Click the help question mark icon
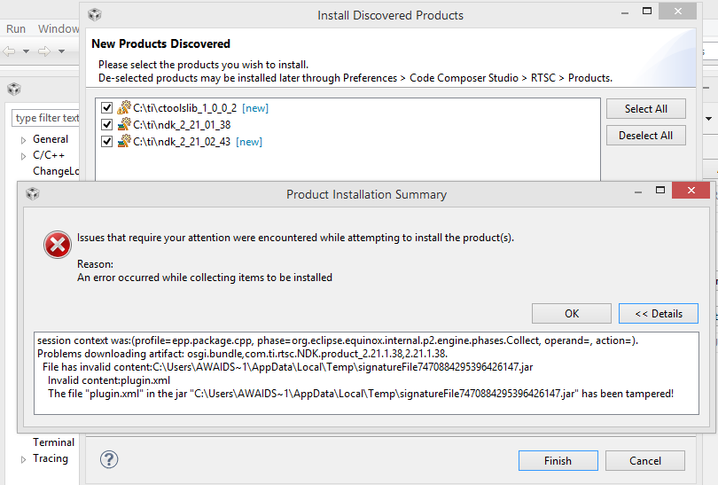This screenshot has height=485, width=718. (109, 459)
